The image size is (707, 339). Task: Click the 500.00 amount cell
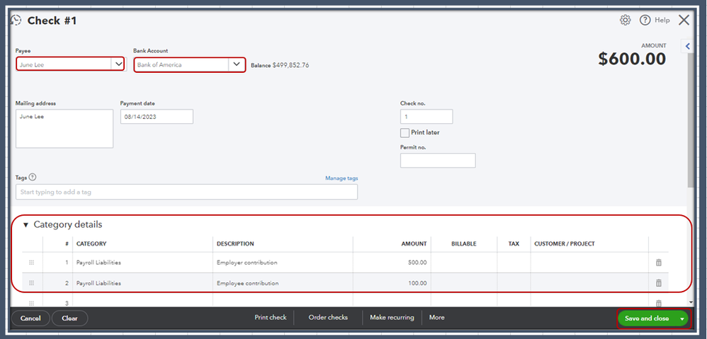(392, 263)
